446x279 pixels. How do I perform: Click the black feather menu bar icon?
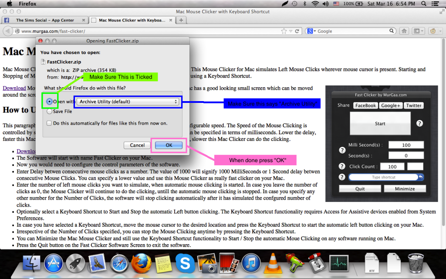pyautogui.click(x=285, y=3)
